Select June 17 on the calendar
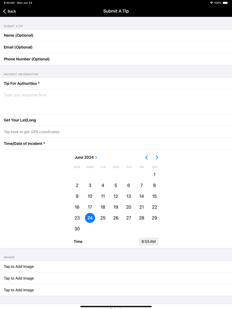Screen dimensions: 232x309 click(x=90, y=207)
